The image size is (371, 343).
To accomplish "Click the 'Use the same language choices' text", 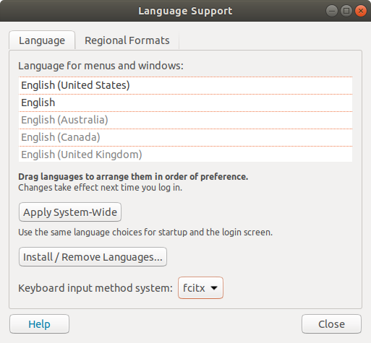I will (145, 233).
